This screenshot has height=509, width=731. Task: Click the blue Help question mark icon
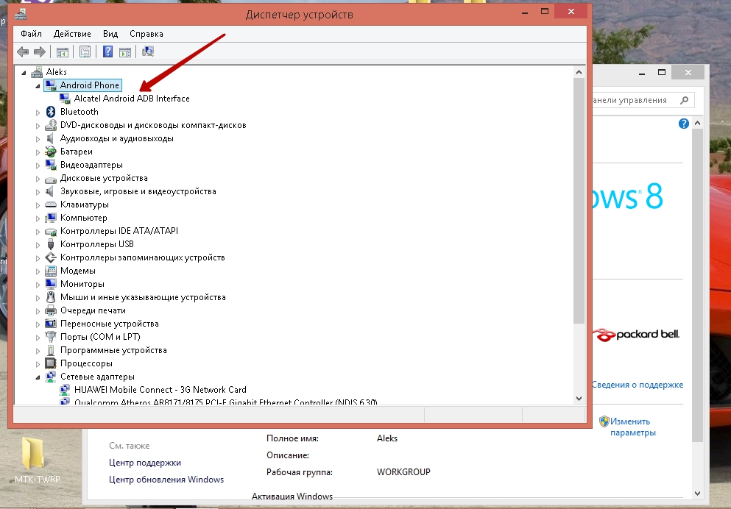tap(107, 51)
